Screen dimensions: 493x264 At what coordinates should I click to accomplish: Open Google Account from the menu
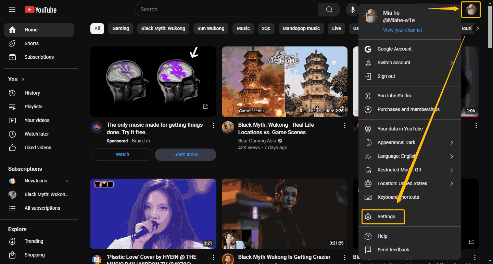(410, 49)
